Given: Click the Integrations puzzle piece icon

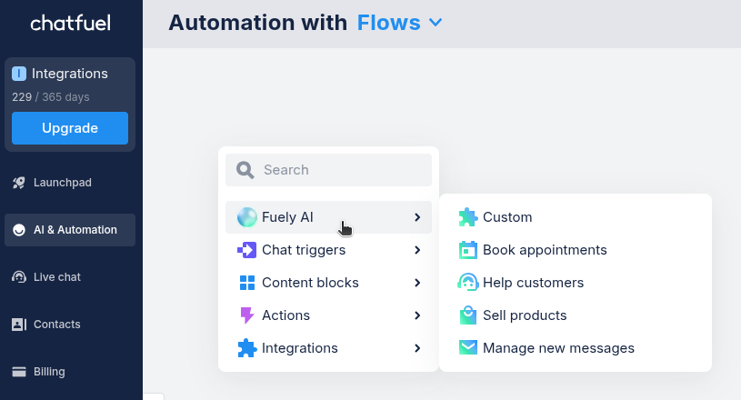Looking at the screenshot, I should click(246, 348).
